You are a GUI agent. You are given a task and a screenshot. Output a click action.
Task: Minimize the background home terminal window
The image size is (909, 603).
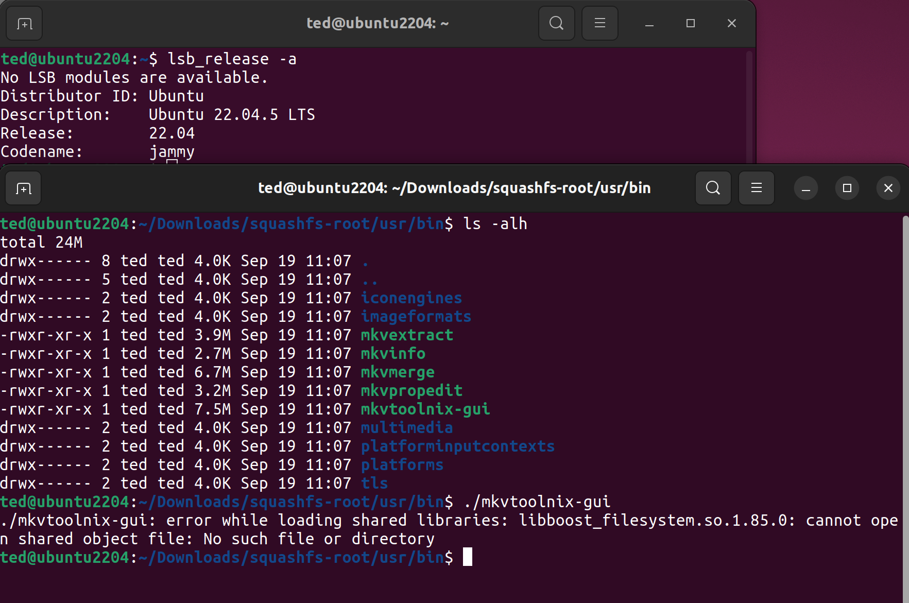point(649,24)
